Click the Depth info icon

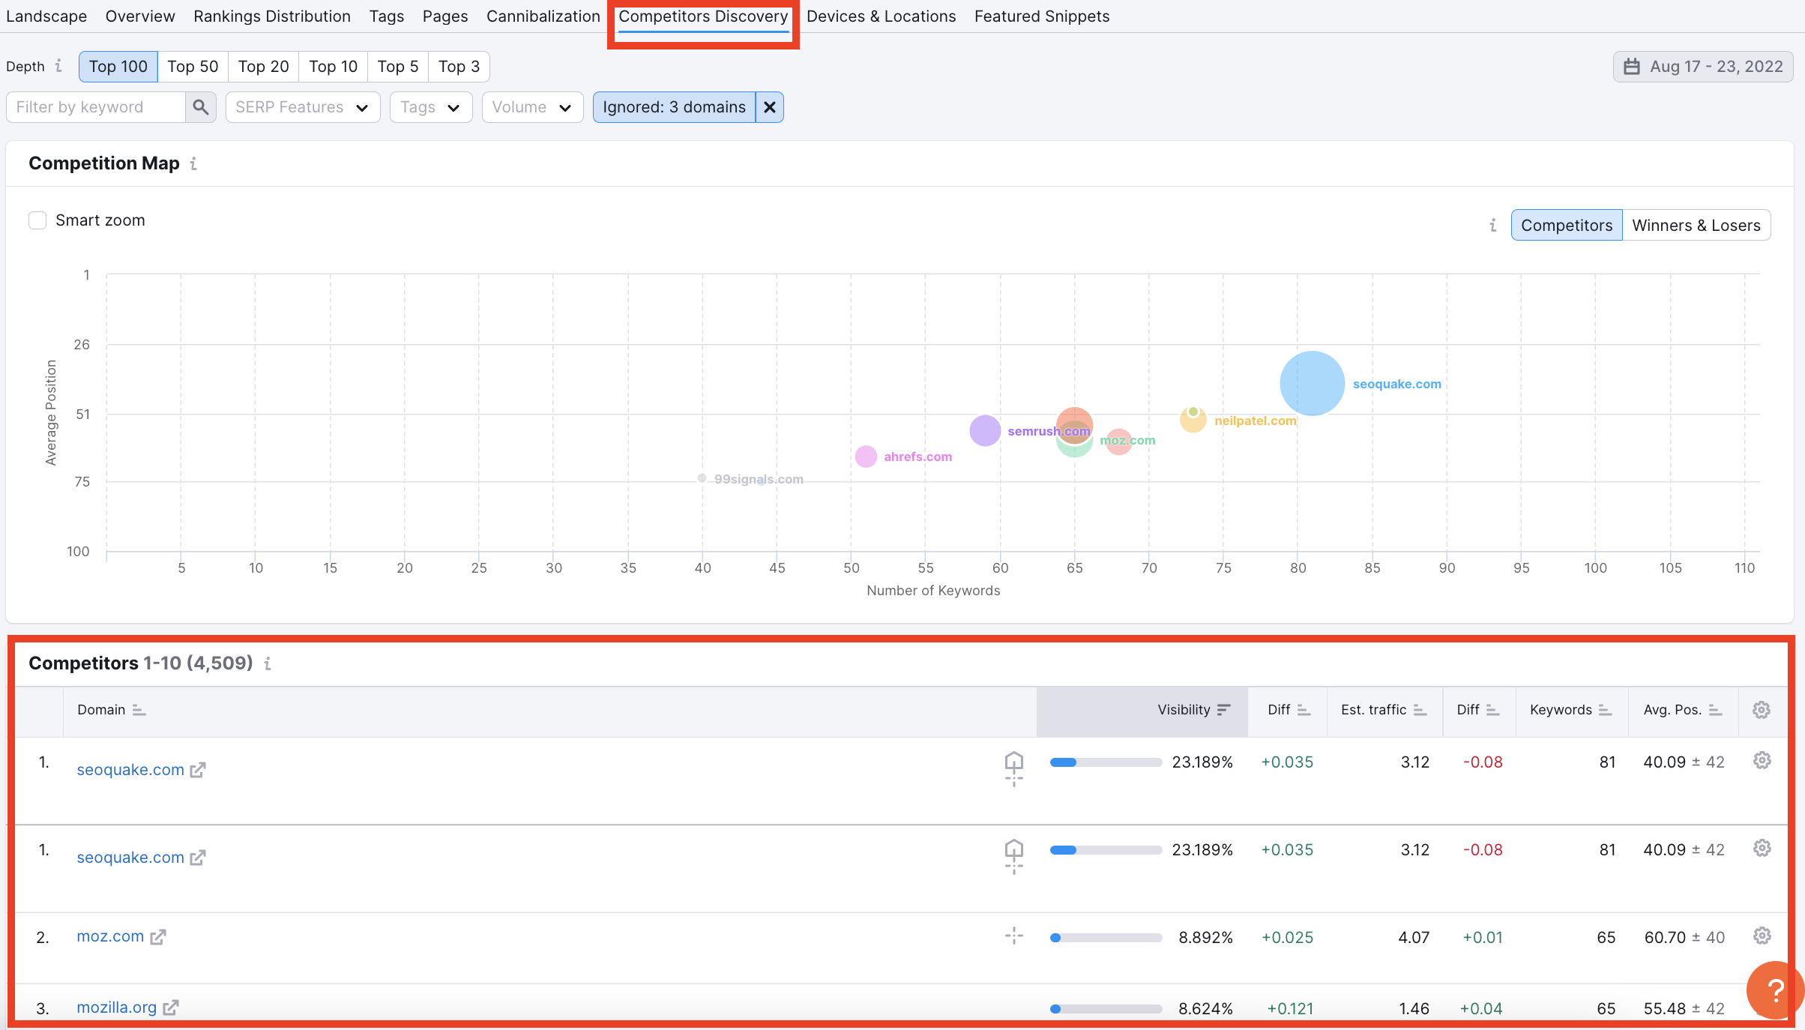(58, 66)
